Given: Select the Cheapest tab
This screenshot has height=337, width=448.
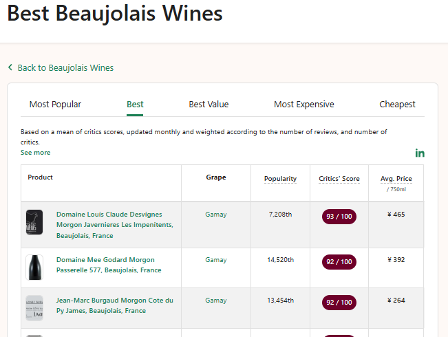Looking at the screenshot, I should tap(397, 105).
